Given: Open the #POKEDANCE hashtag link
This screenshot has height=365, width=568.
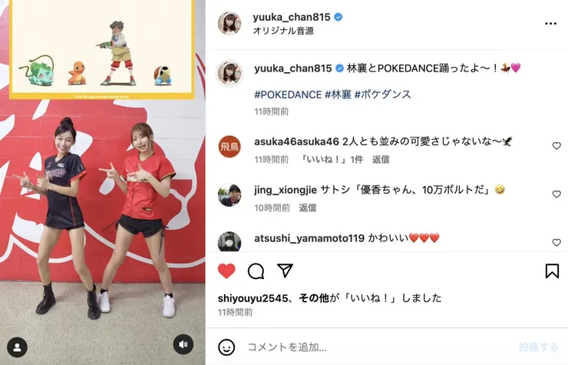Looking at the screenshot, I should pyautogui.click(x=288, y=95).
